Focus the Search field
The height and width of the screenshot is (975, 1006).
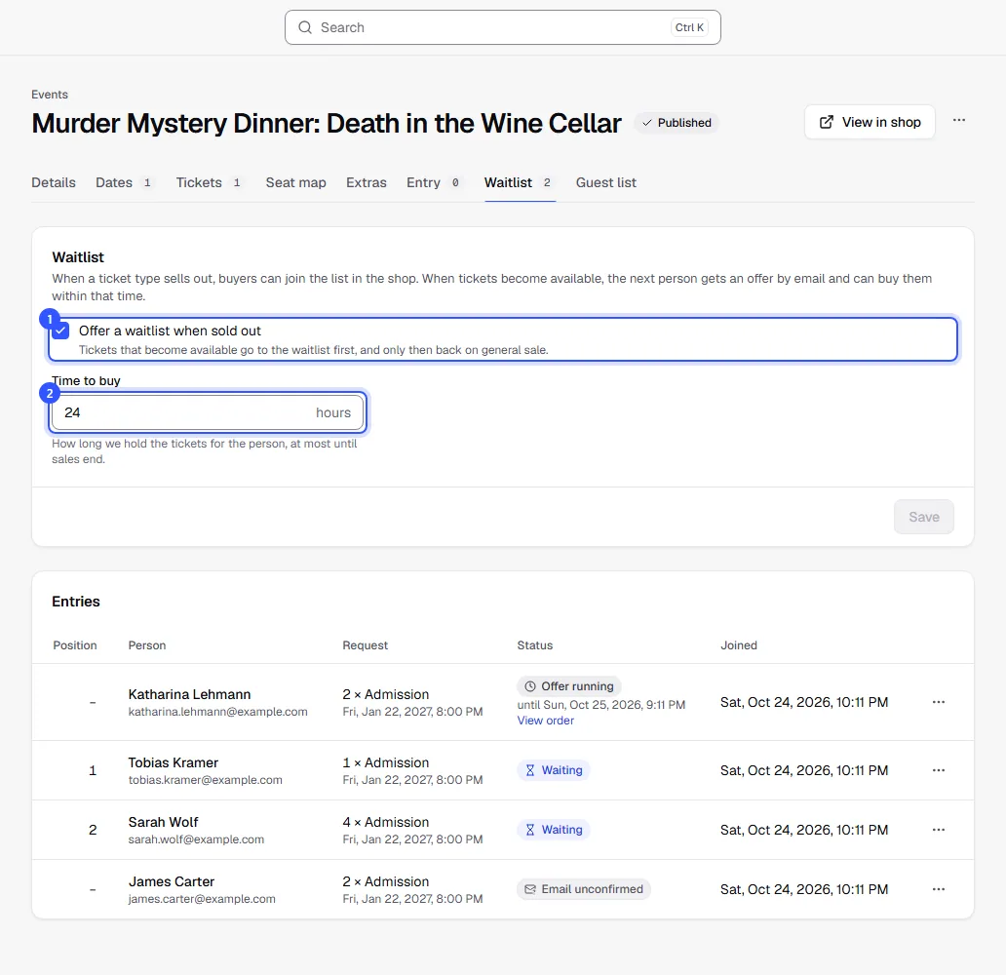(503, 27)
